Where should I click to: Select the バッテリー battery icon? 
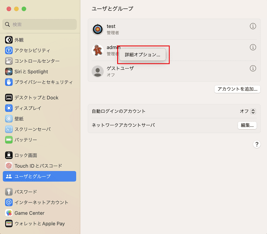(9, 140)
